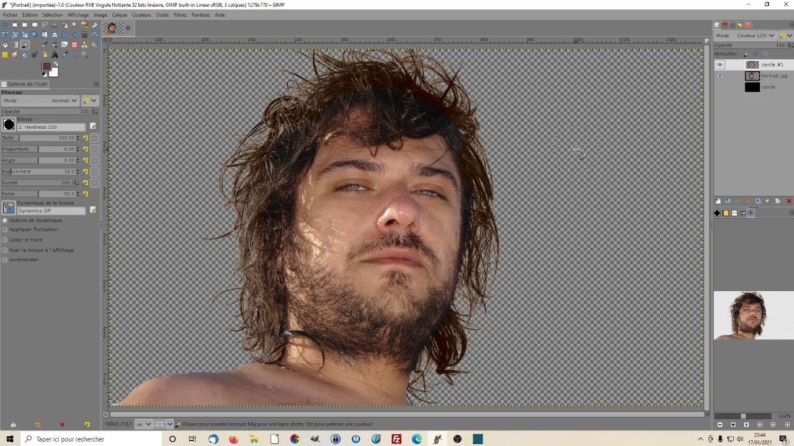Image resolution: width=794 pixels, height=446 pixels.
Task: Select the Pencil tool
Action: (35, 45)
